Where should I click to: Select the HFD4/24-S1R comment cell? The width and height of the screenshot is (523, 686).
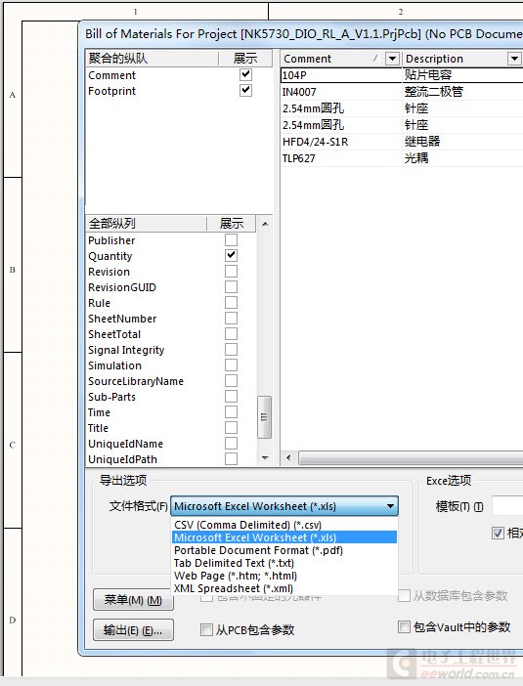(341, 142)
